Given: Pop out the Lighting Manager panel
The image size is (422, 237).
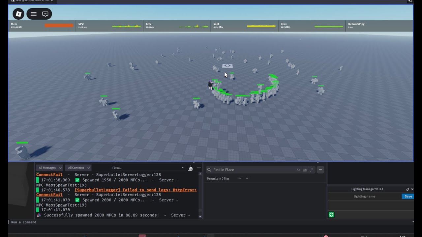Looking at the screenshot, I should point(408,189).
